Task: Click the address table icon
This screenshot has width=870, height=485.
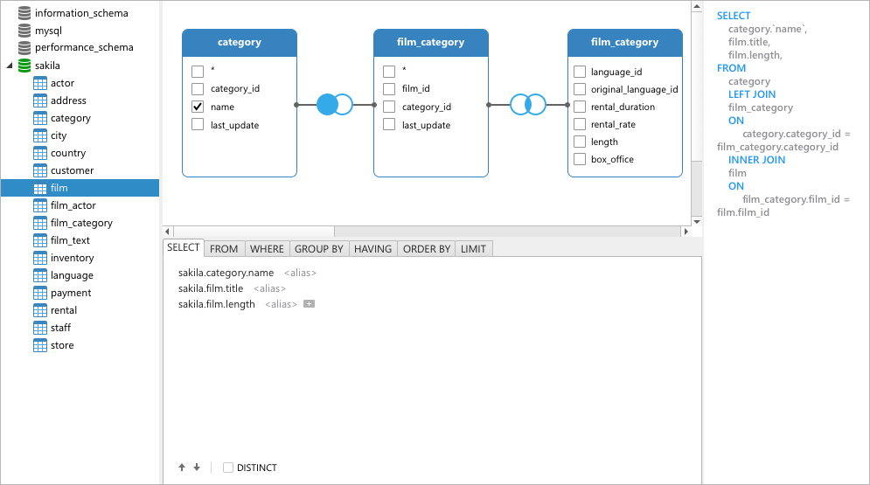Action: [40, 100]
